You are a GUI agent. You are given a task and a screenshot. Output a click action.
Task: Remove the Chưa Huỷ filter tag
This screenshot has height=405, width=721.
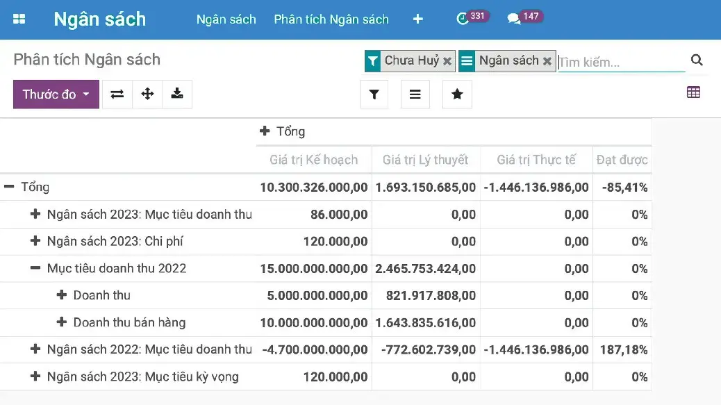pyautogui.click(x=447, y=61)
